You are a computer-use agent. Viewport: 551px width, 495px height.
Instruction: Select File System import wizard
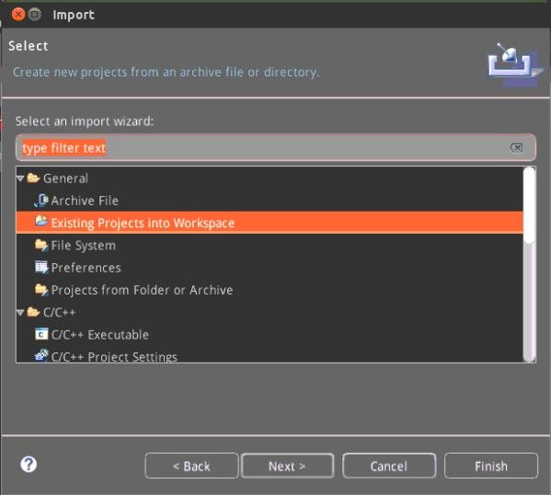[270, 245]
